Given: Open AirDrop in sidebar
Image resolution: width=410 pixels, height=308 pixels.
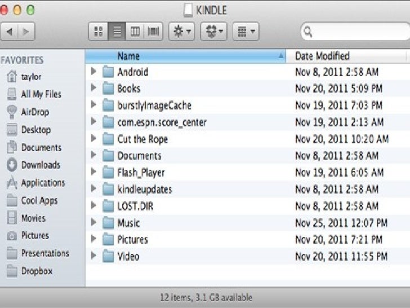Looking at the screenshot, I should coord(28,112).
